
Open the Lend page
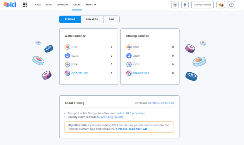pyautogui.click(x=49, y=5)
